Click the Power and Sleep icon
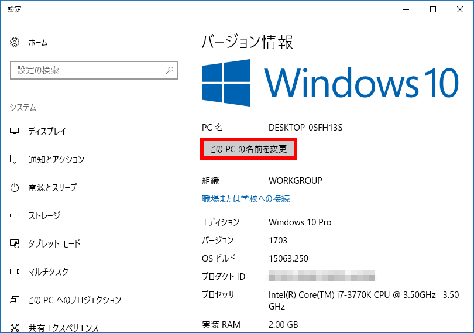Image resolution: width=474 pixels, height=333 pixels. [x=15, y=187]
